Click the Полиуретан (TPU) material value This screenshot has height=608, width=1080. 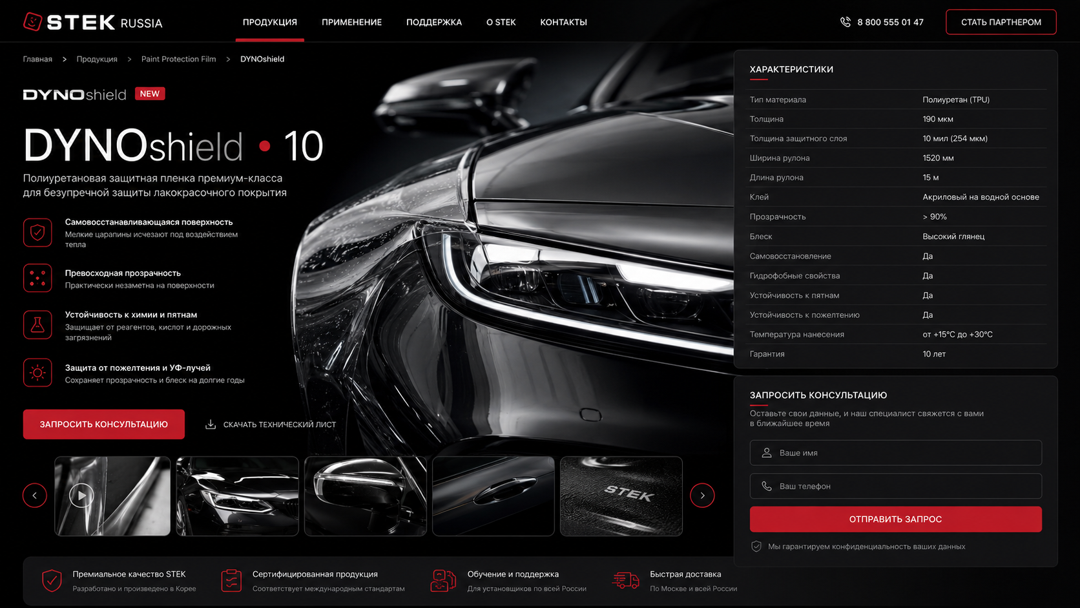[956, 100]
